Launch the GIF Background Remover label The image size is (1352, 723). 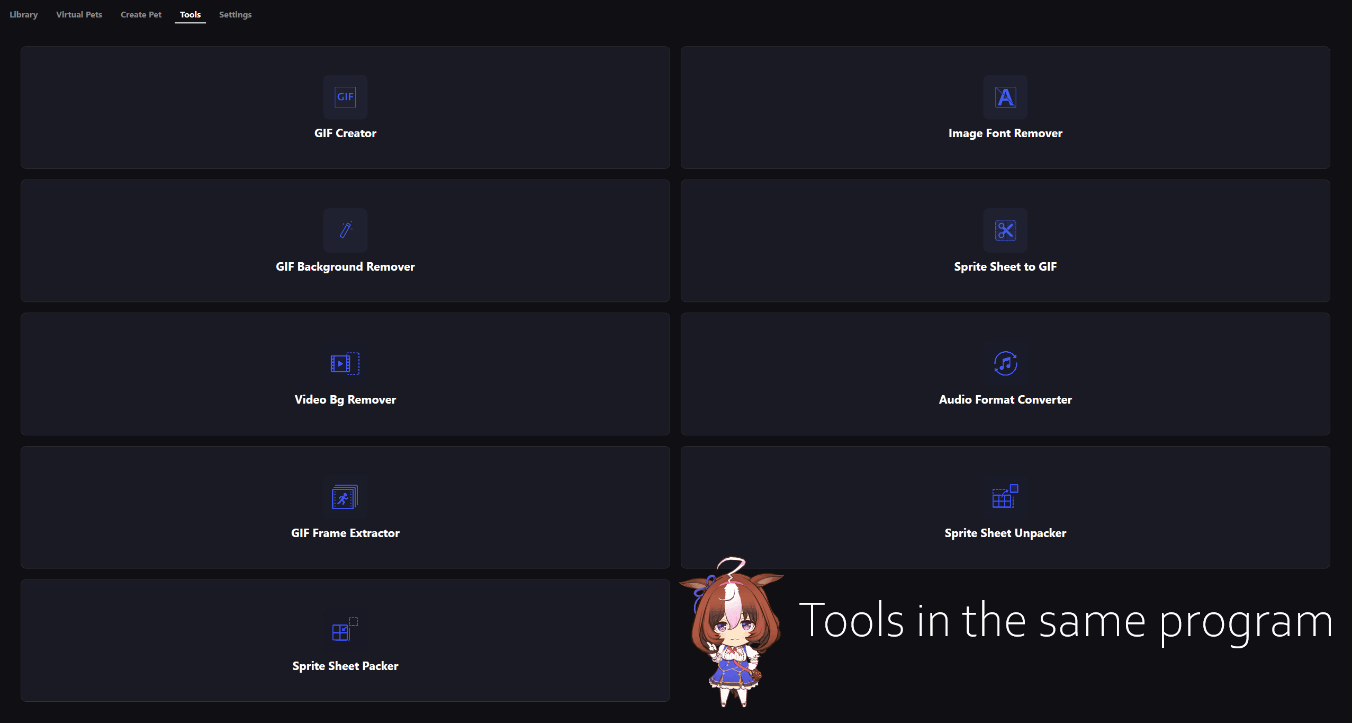coord(345,267)
